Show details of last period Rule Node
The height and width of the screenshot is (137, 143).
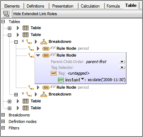coord(38,88)
